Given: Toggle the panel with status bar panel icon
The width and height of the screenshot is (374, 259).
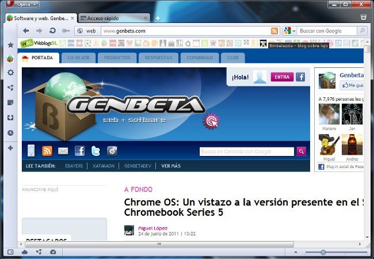Looking at the screenshot, I should pyautogui.click(x=10, y=252).
